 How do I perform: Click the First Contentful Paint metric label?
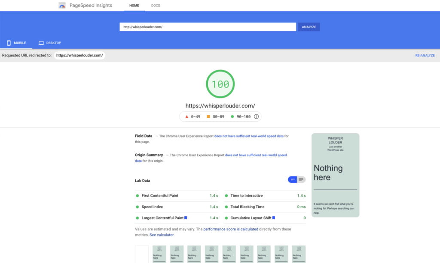pyautogui.click(x=160, y=196)
